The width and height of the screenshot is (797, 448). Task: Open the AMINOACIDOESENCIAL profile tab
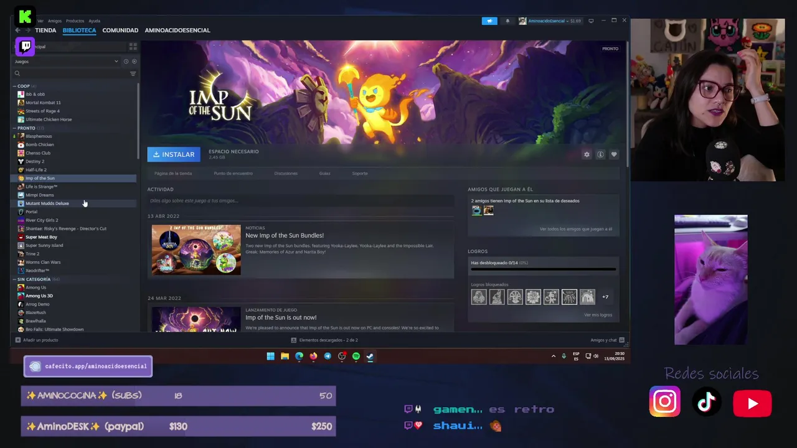(x=177, y=30)
